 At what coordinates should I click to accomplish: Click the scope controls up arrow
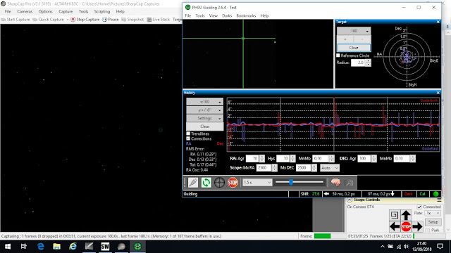[x=406, y=215]
